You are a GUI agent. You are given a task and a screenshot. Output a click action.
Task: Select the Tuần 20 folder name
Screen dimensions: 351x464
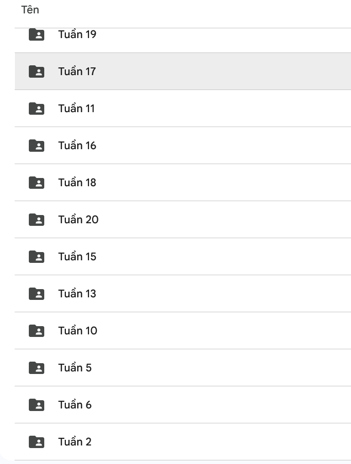pos(78,220)
